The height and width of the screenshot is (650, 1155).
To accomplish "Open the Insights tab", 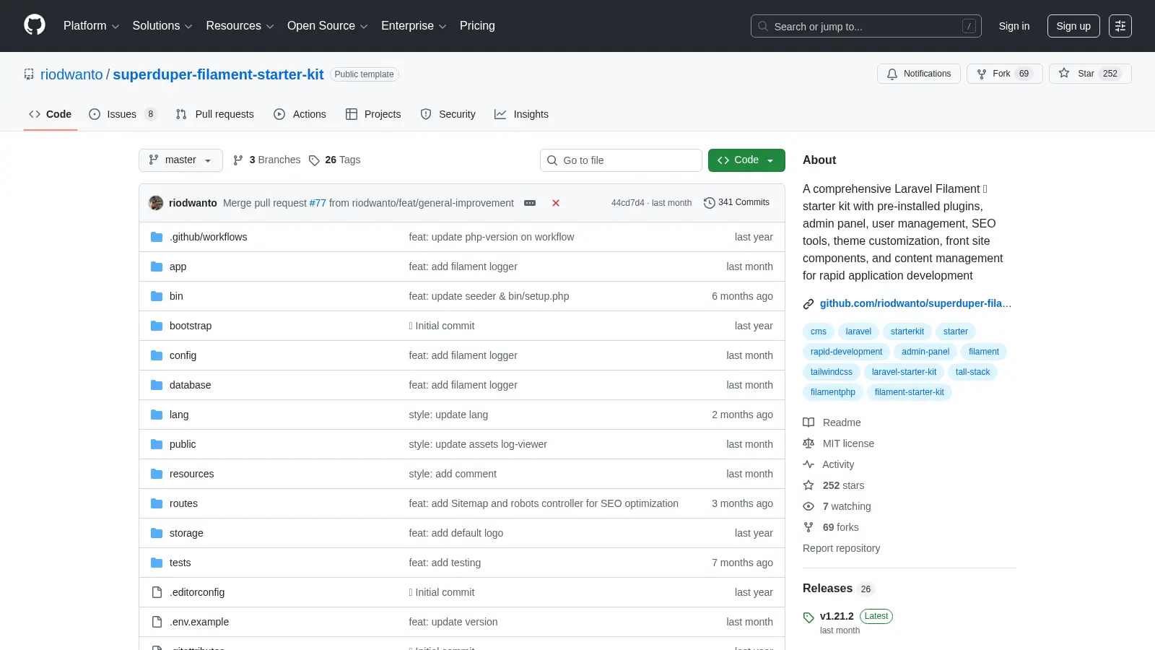I will click(521, 114).
